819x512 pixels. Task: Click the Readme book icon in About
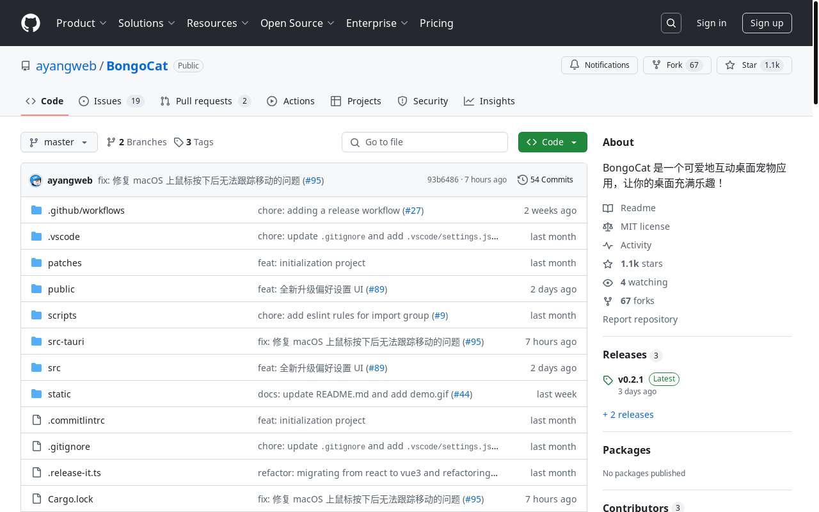coord(608,208)
